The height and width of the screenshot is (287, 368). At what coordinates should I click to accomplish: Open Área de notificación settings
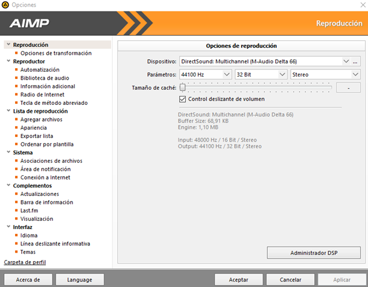pyautogui.click(x=45, y=169)
